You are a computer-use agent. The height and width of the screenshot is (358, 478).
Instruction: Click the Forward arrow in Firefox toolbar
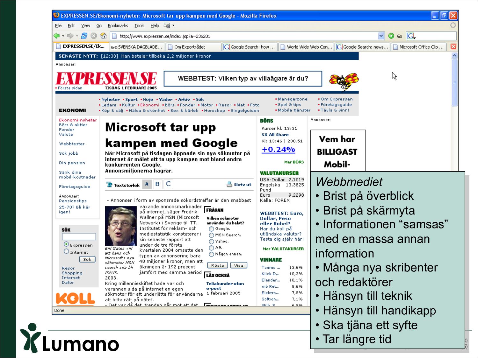pyautogui.click(x=70, y=36)
